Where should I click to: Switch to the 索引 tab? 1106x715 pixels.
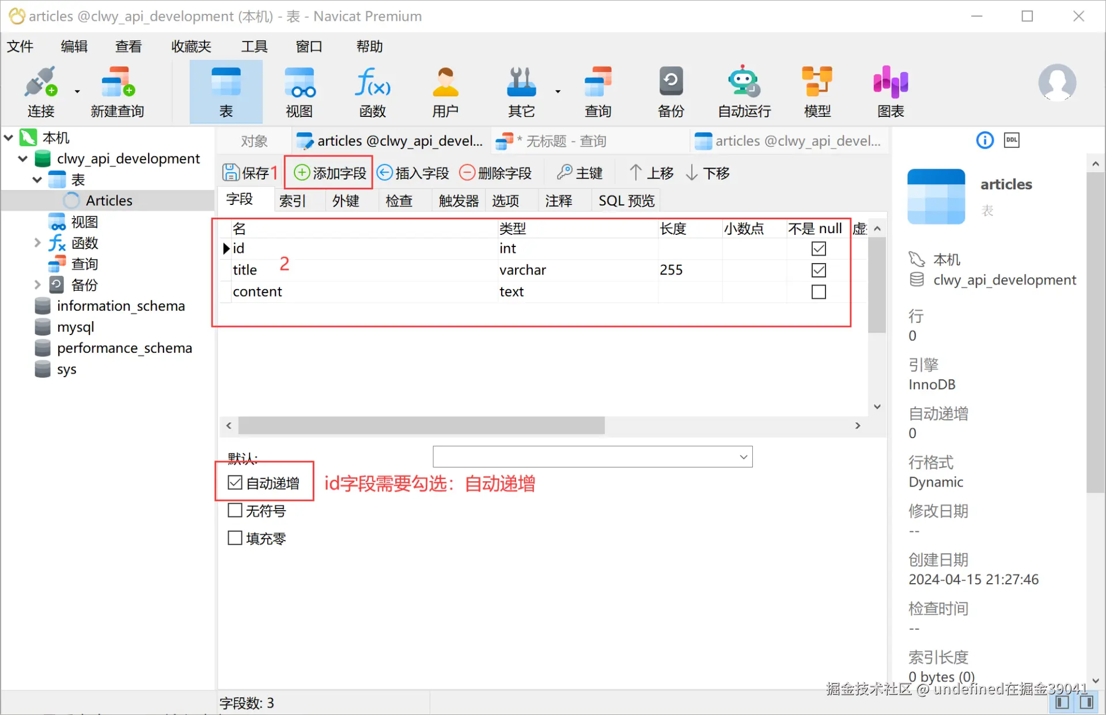[293, 200]
